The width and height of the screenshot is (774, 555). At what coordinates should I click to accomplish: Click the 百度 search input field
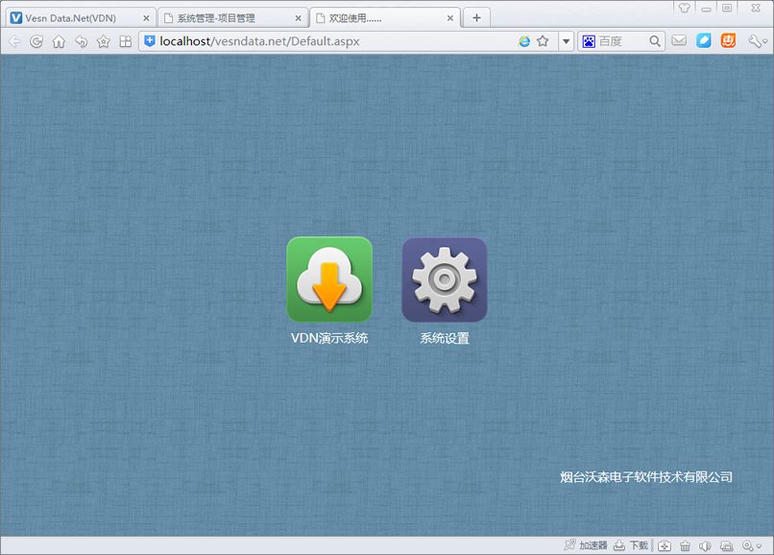(621, 41)
